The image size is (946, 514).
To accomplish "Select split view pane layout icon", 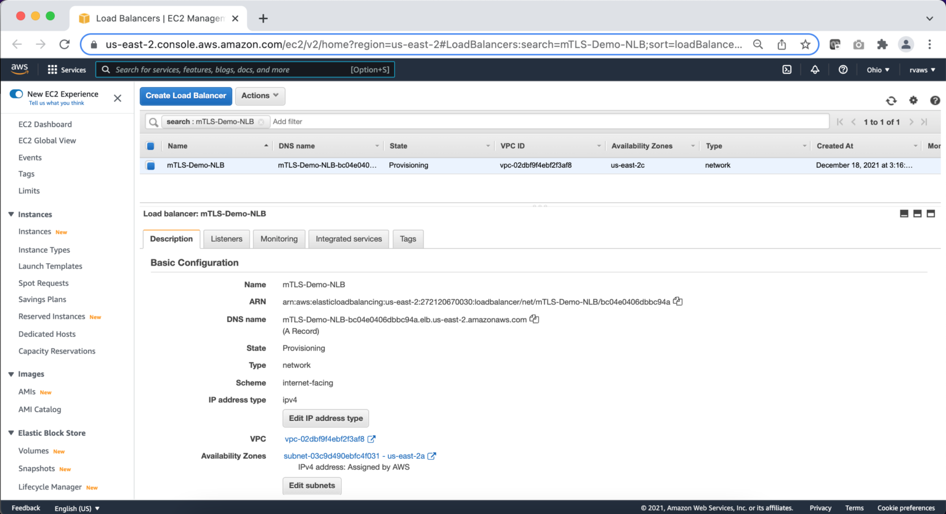I will (918, 213).
